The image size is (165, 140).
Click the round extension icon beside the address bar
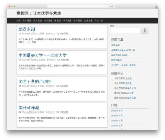click(112, 6)
